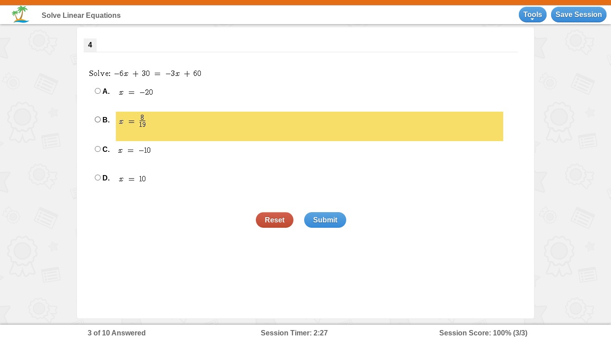Reset the current answer
Image resolution: width=611 pixels, height=343 pixels.
click(275, 220)
